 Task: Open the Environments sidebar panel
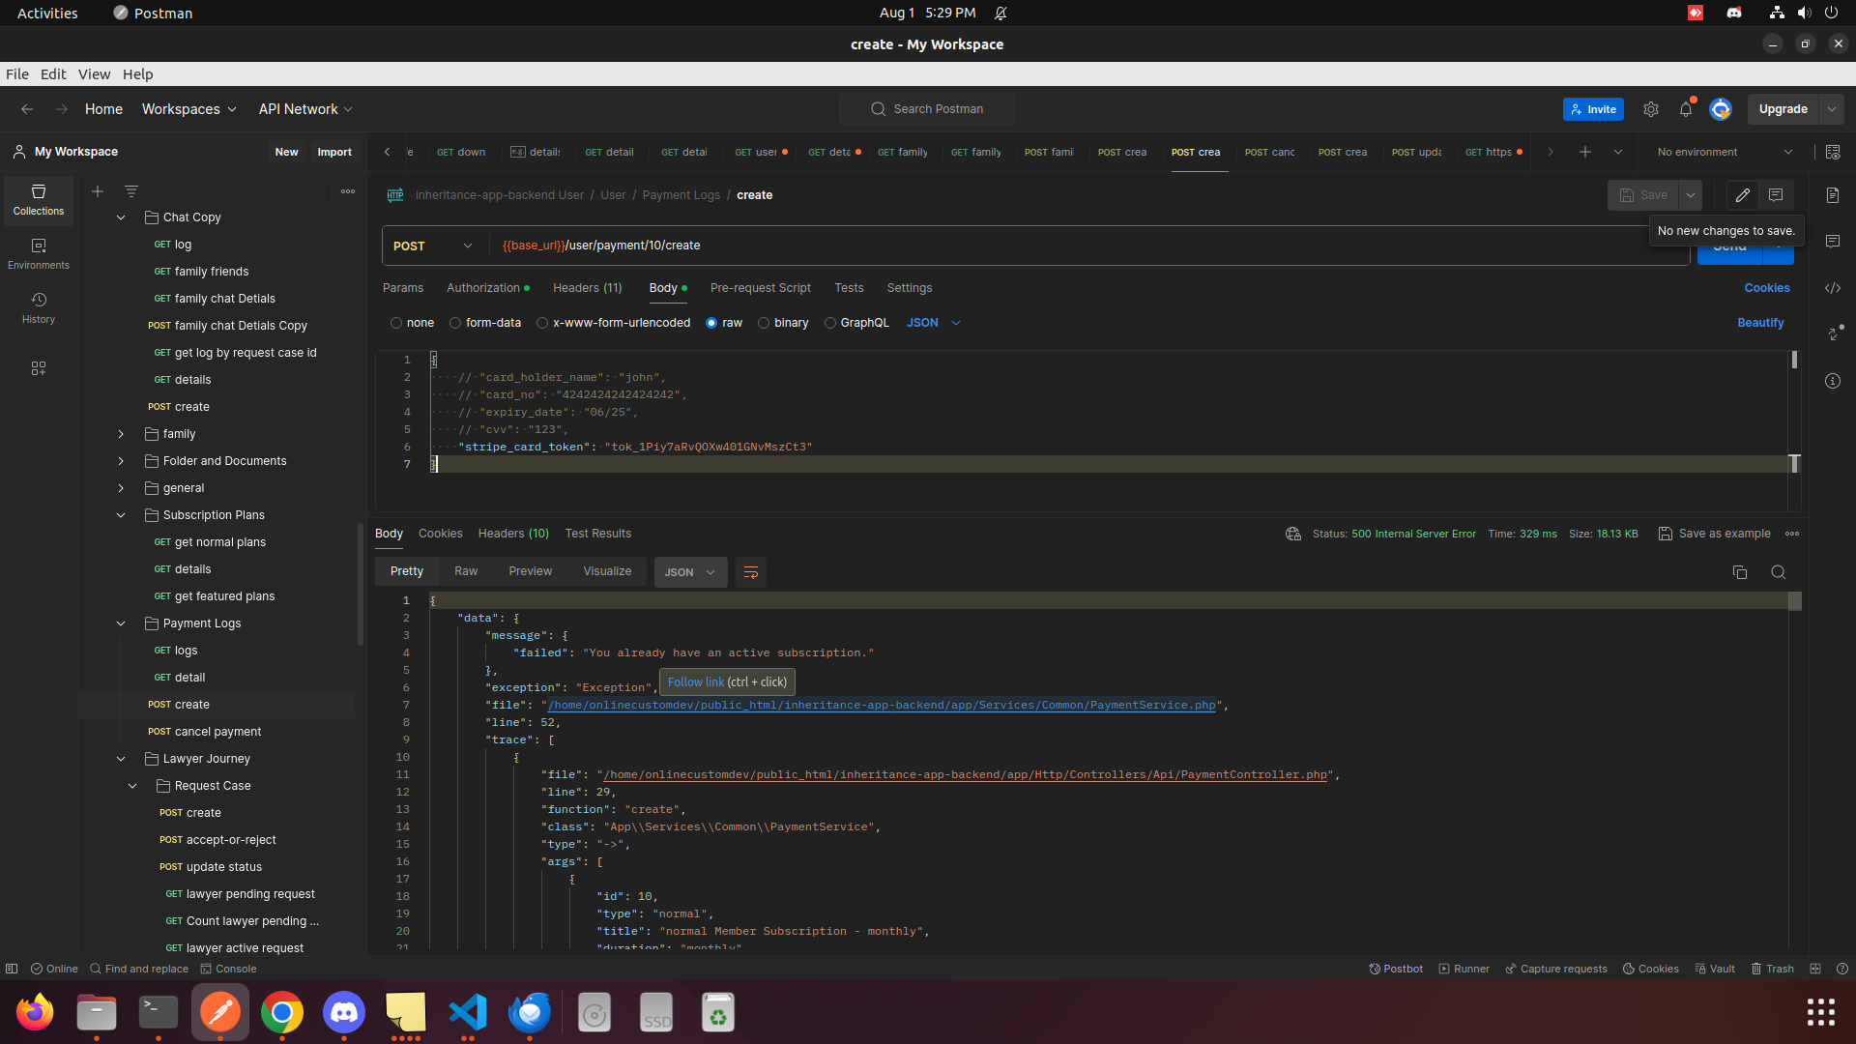39,254
